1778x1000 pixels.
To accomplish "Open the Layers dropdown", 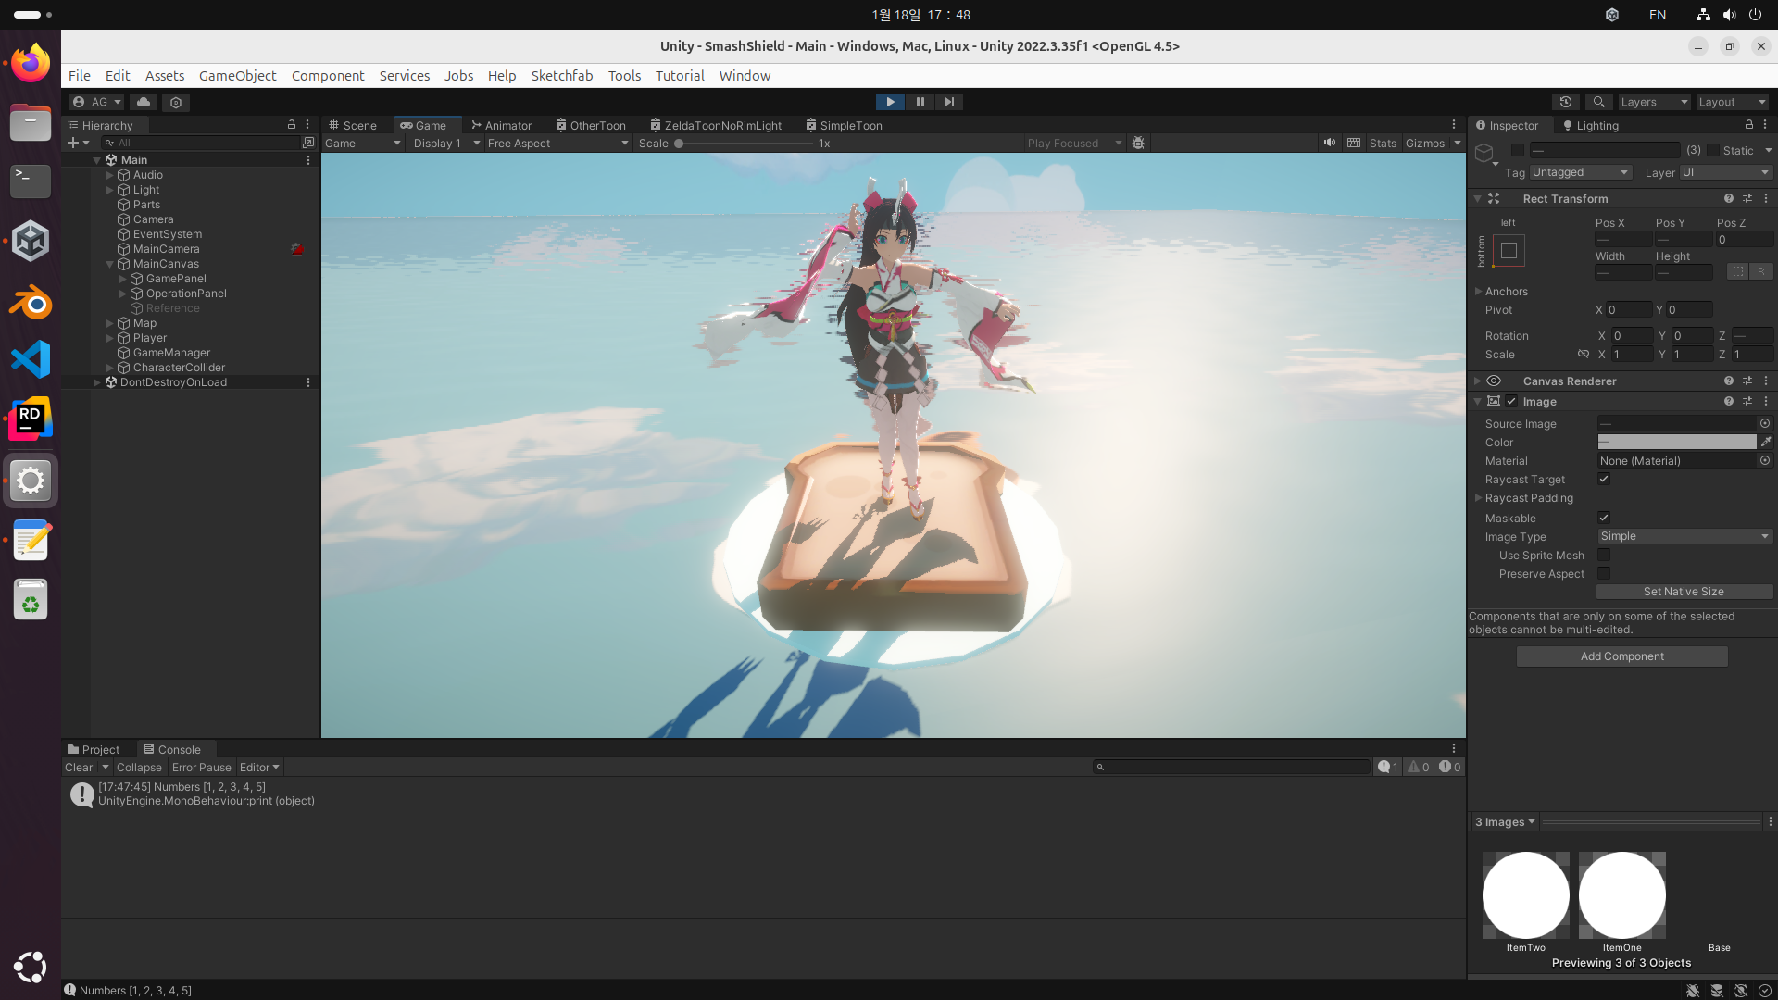I will click(1654, 102).
